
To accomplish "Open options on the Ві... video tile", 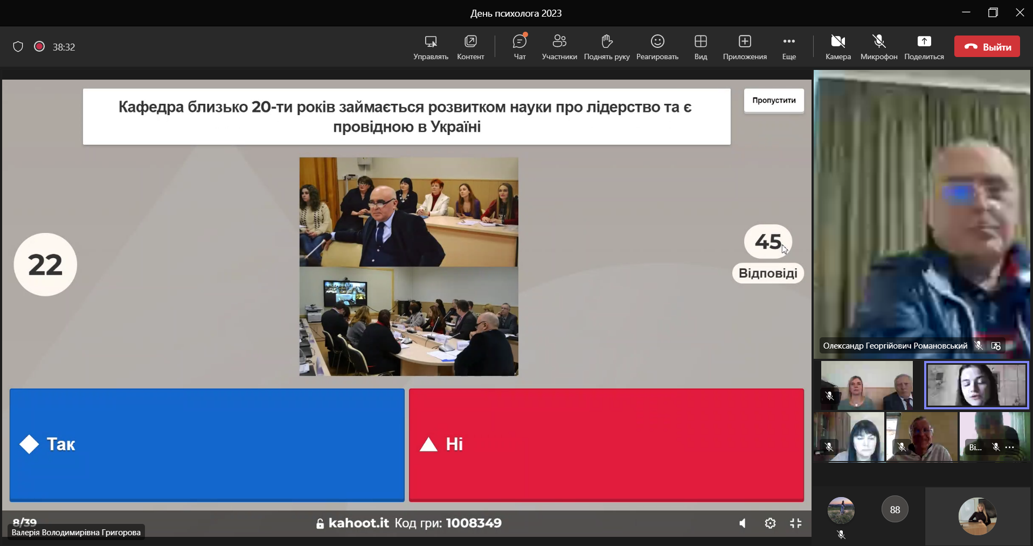I will coord(1009,447).
